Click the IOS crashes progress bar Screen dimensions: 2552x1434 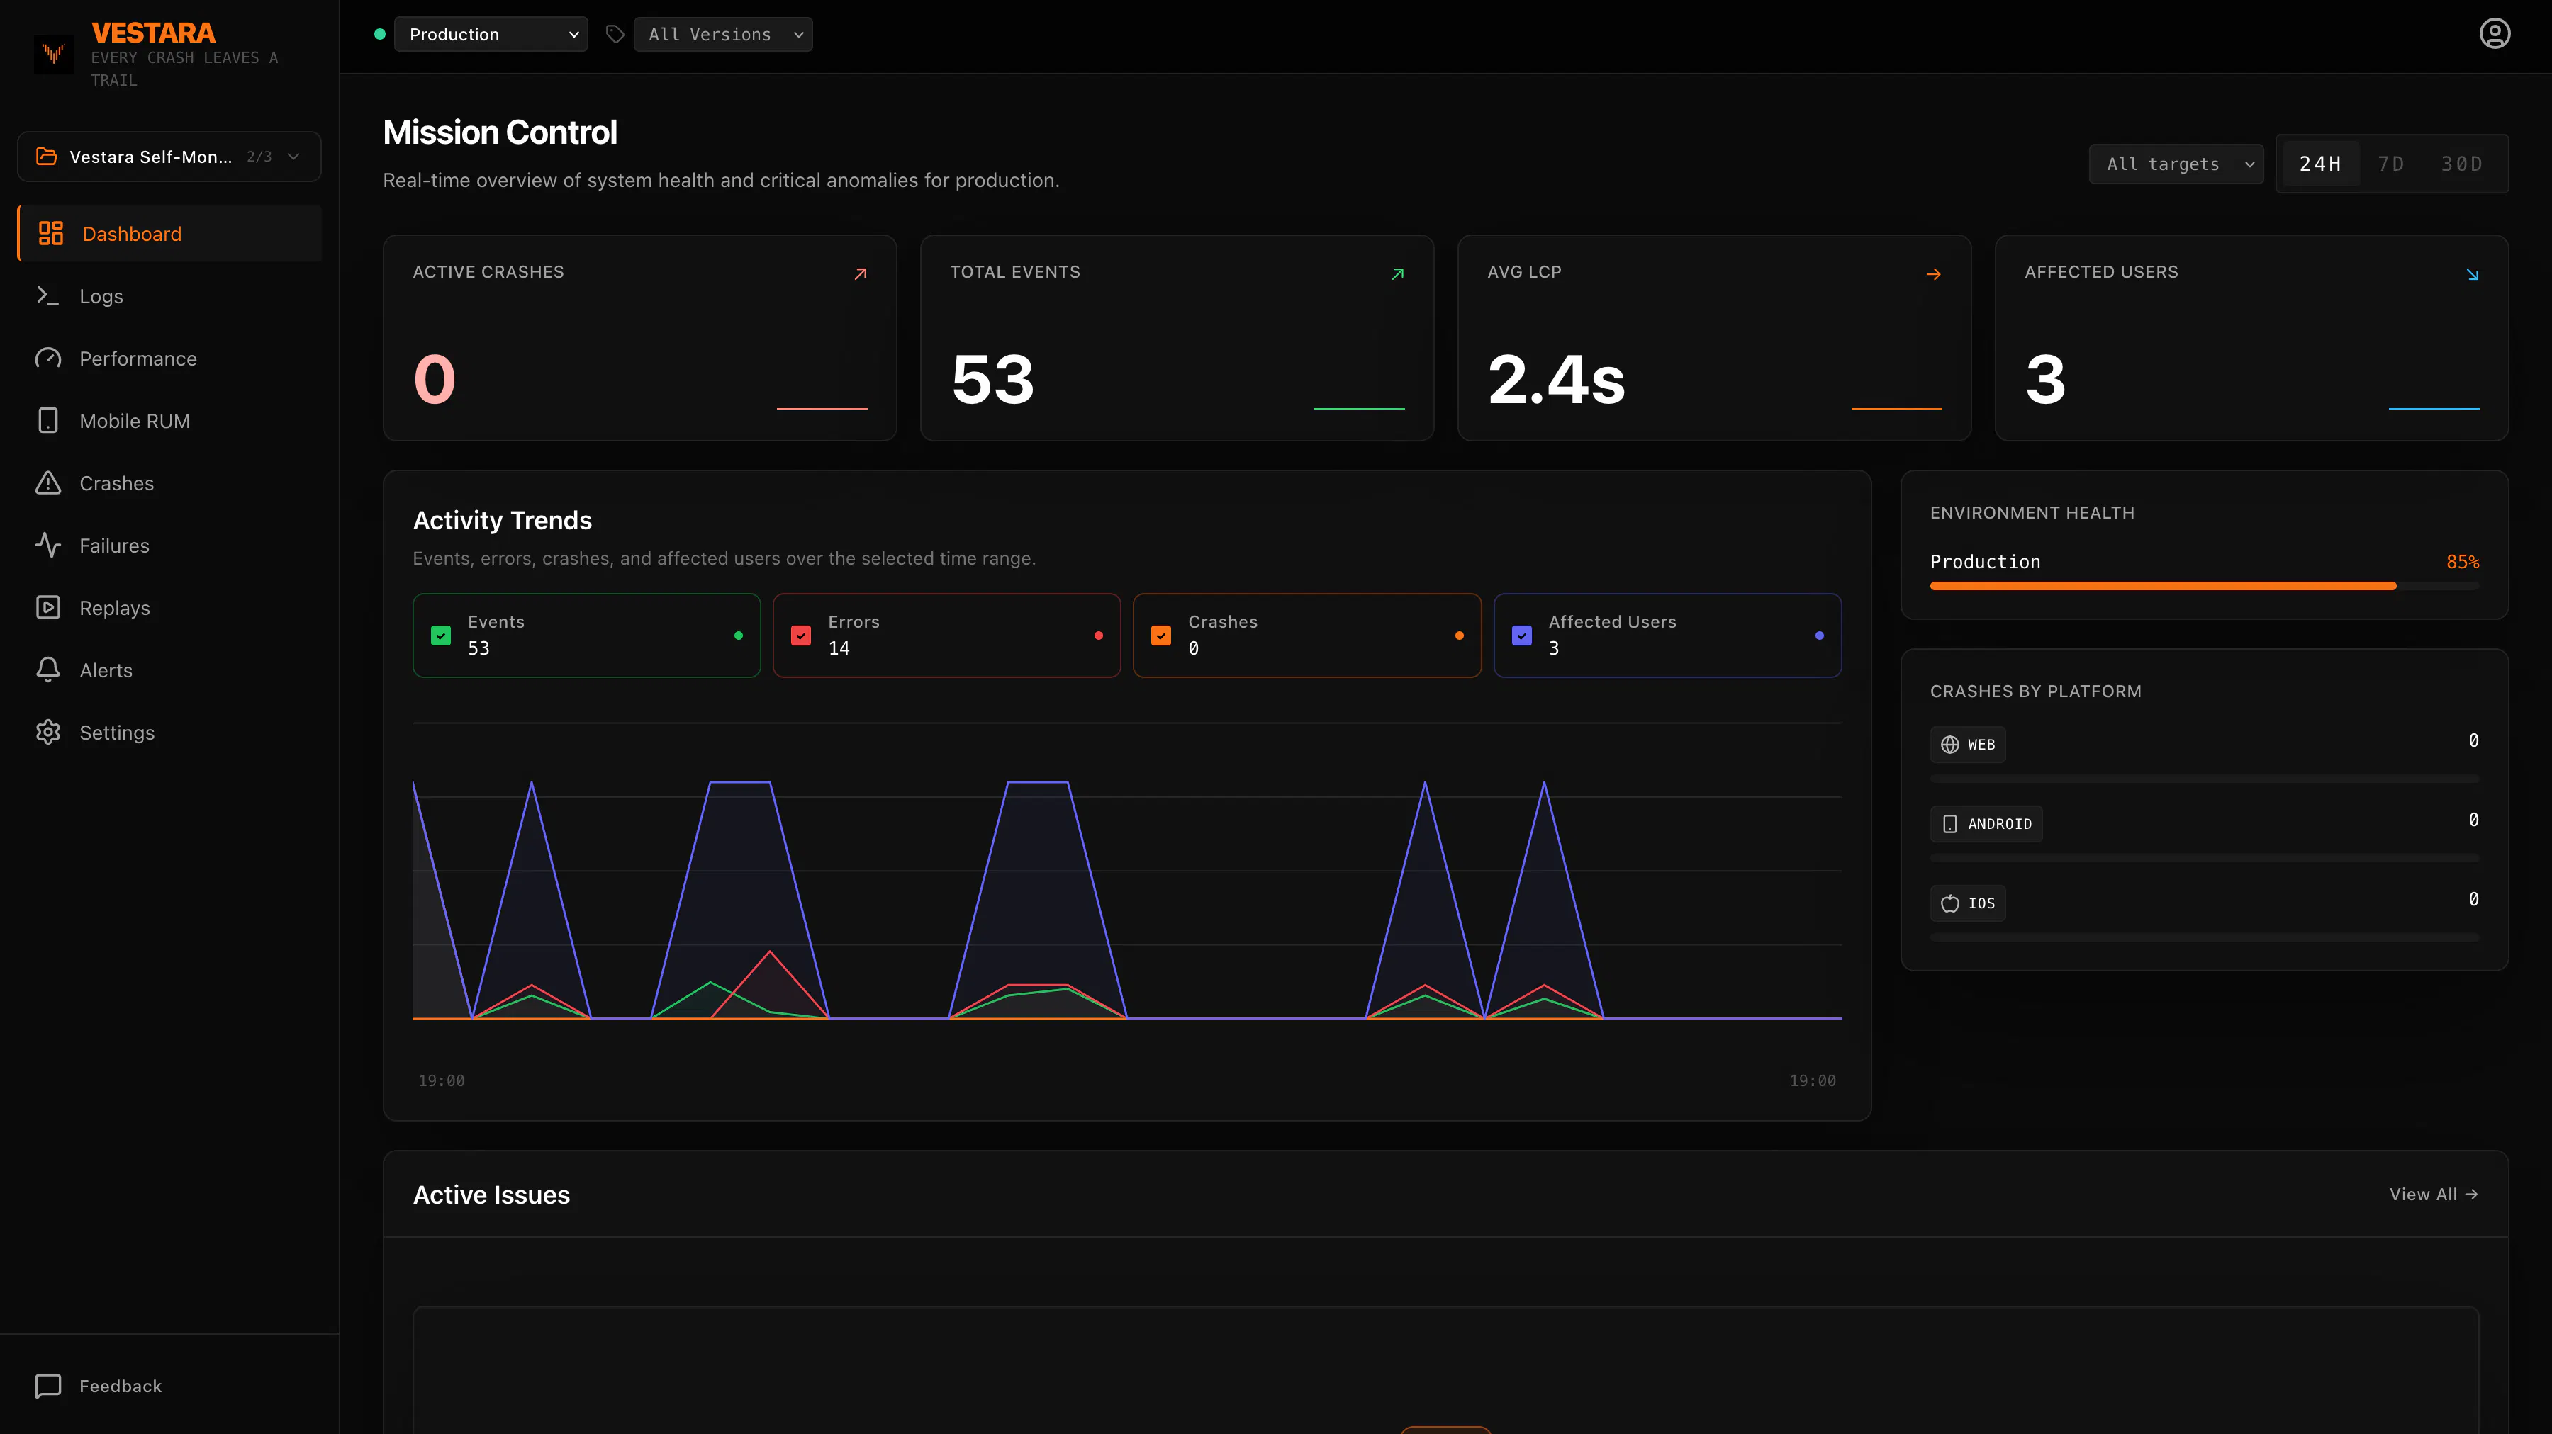[x=2204, y=938]
